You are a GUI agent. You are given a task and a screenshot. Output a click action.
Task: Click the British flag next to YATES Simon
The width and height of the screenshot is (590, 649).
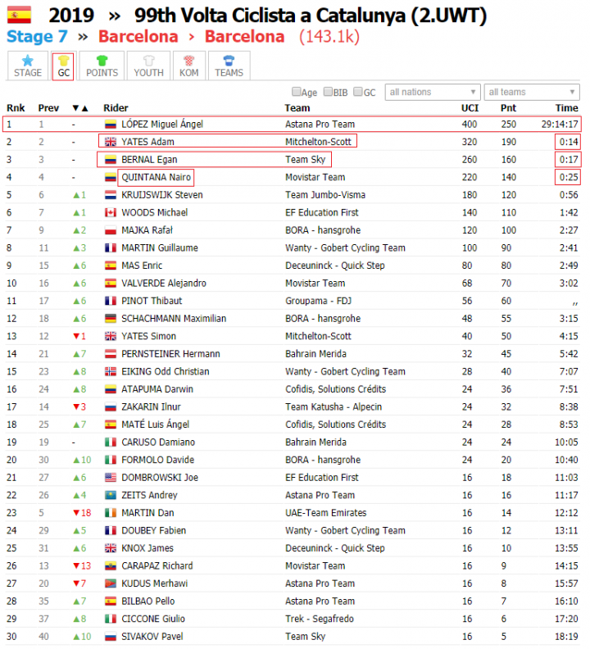(110, 336)
